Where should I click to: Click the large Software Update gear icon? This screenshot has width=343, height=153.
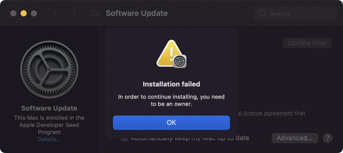[49, 69]
